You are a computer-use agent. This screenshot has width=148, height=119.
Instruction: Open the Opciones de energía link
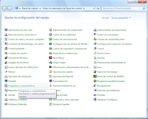click(x=107, y=72)
